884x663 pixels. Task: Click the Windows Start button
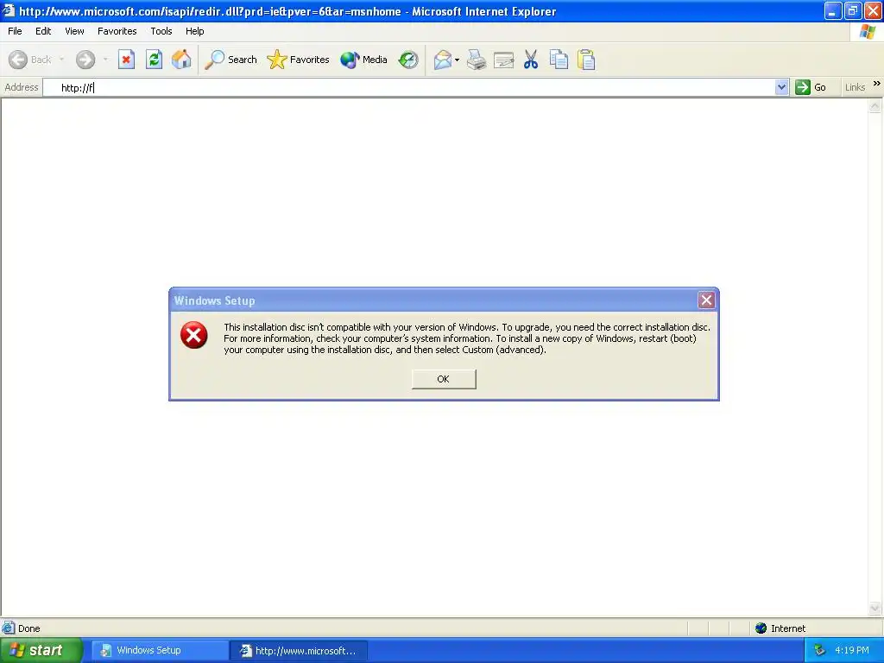point(41,650)
